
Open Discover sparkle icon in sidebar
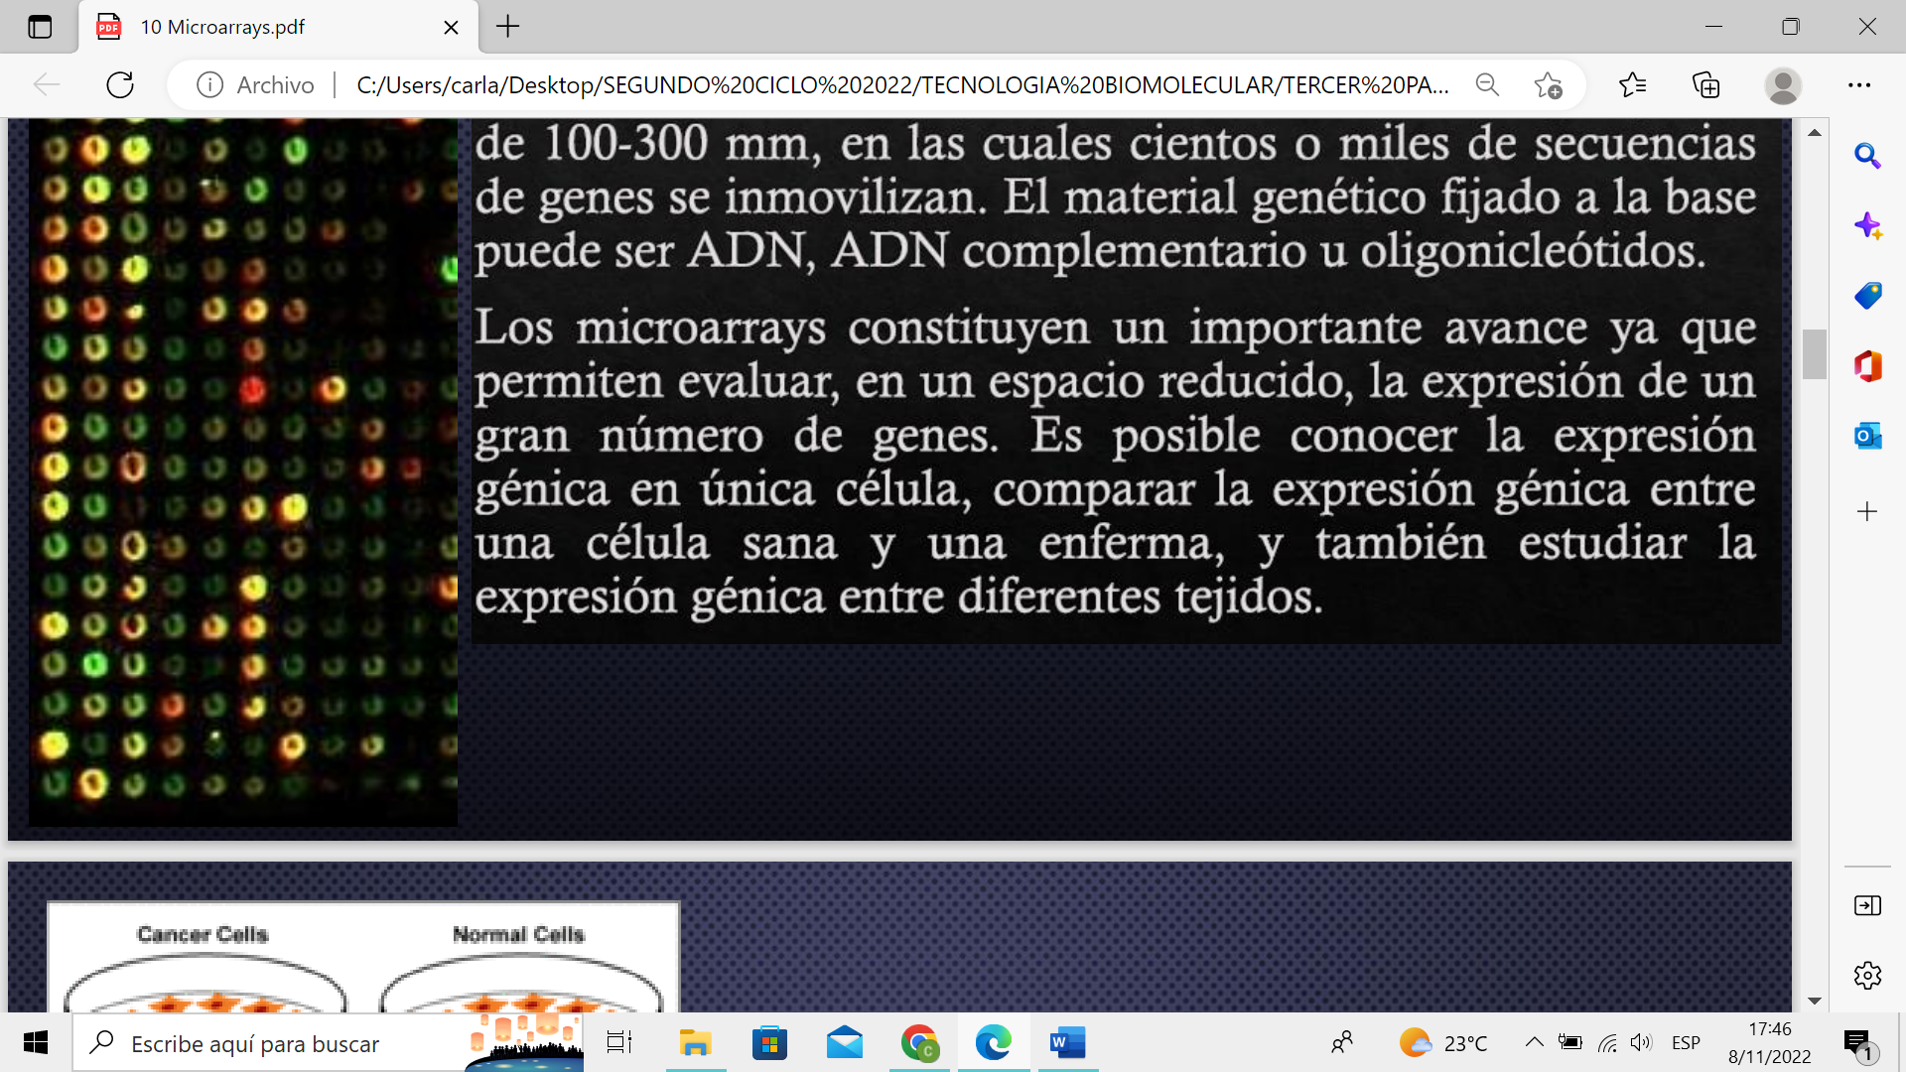(x=1867, y=226)
